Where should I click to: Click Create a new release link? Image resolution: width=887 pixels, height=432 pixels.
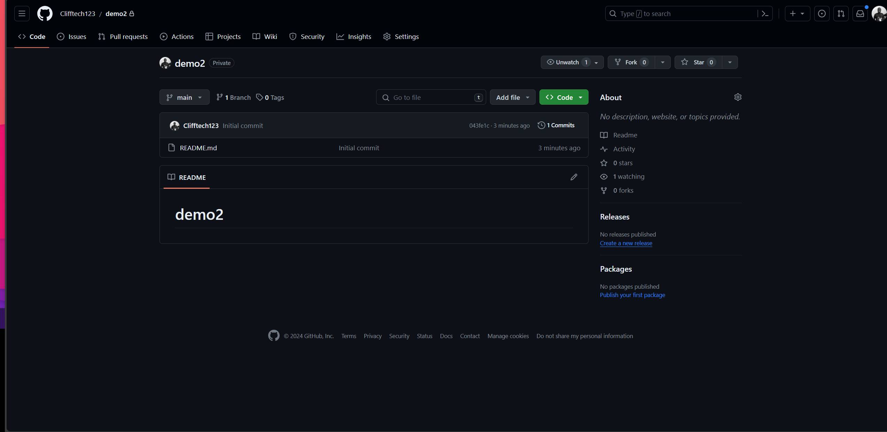(626, 243)
